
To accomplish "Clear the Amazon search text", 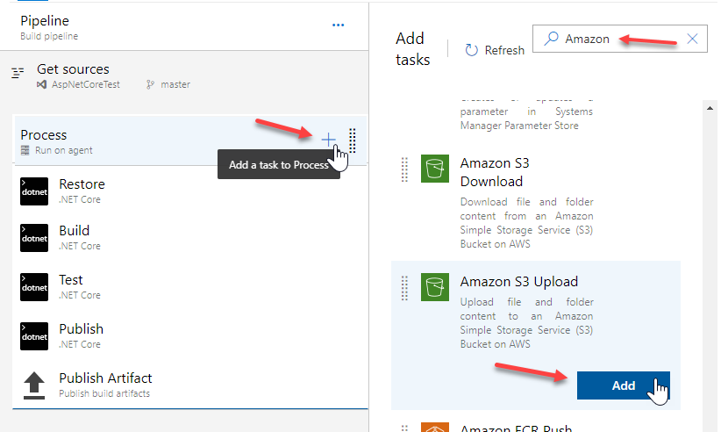I will pos(692,39).
